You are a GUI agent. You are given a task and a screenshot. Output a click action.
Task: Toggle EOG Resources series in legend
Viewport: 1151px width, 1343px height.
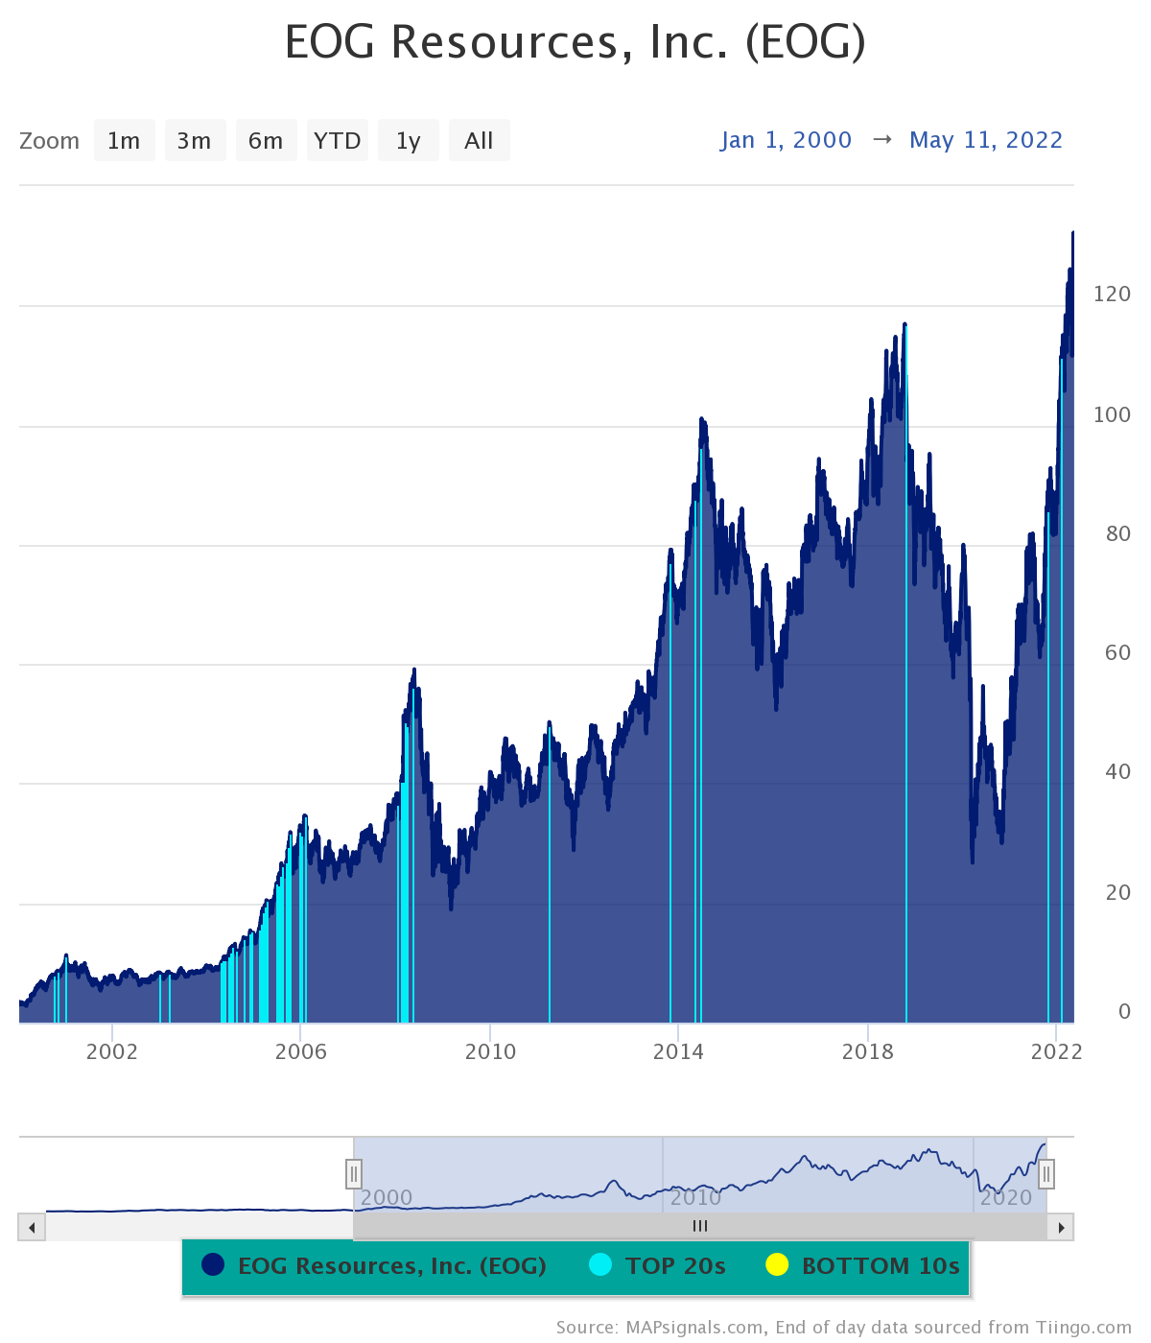click(374, 1266)
